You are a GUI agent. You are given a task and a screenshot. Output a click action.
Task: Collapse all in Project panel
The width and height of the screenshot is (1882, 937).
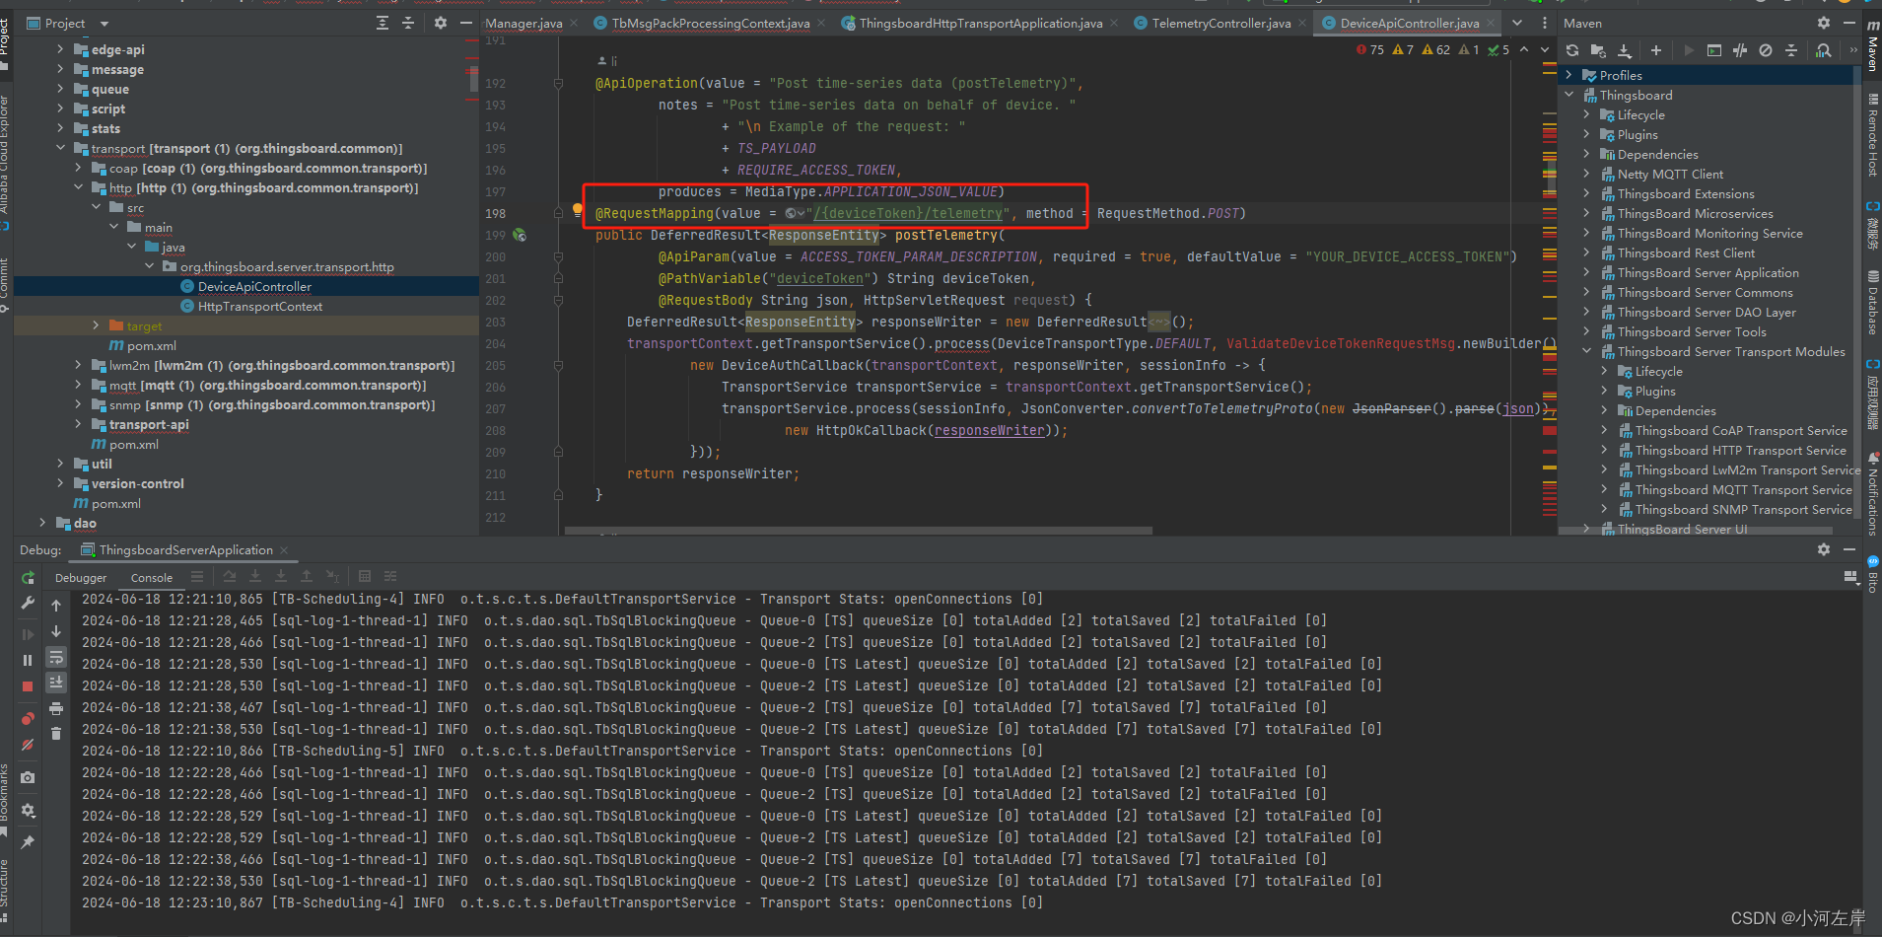(408, 23)
